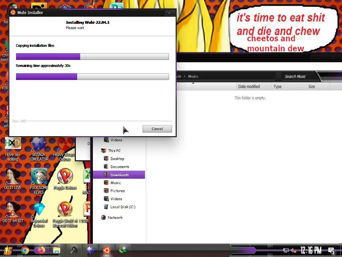This screenshot has height=257, width=342.
Task: Launch Chrome from the taskbar
Action: pos(25,250)
